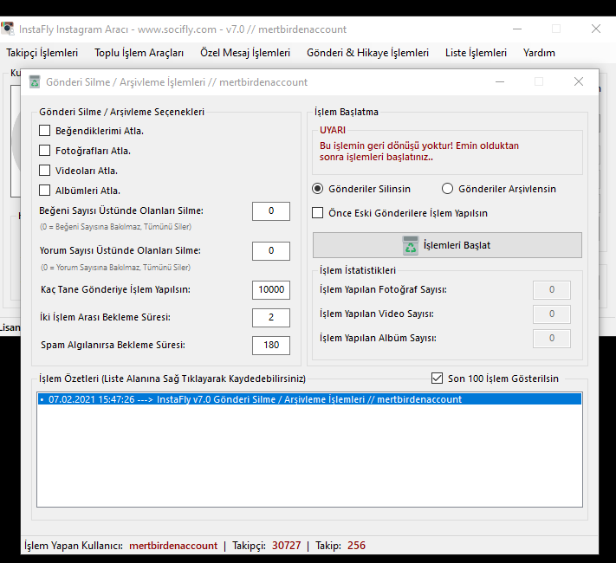Select Gönderiler Silinsin radio button
The height and width of the screenshot is (563, 616).
point(317,189)
